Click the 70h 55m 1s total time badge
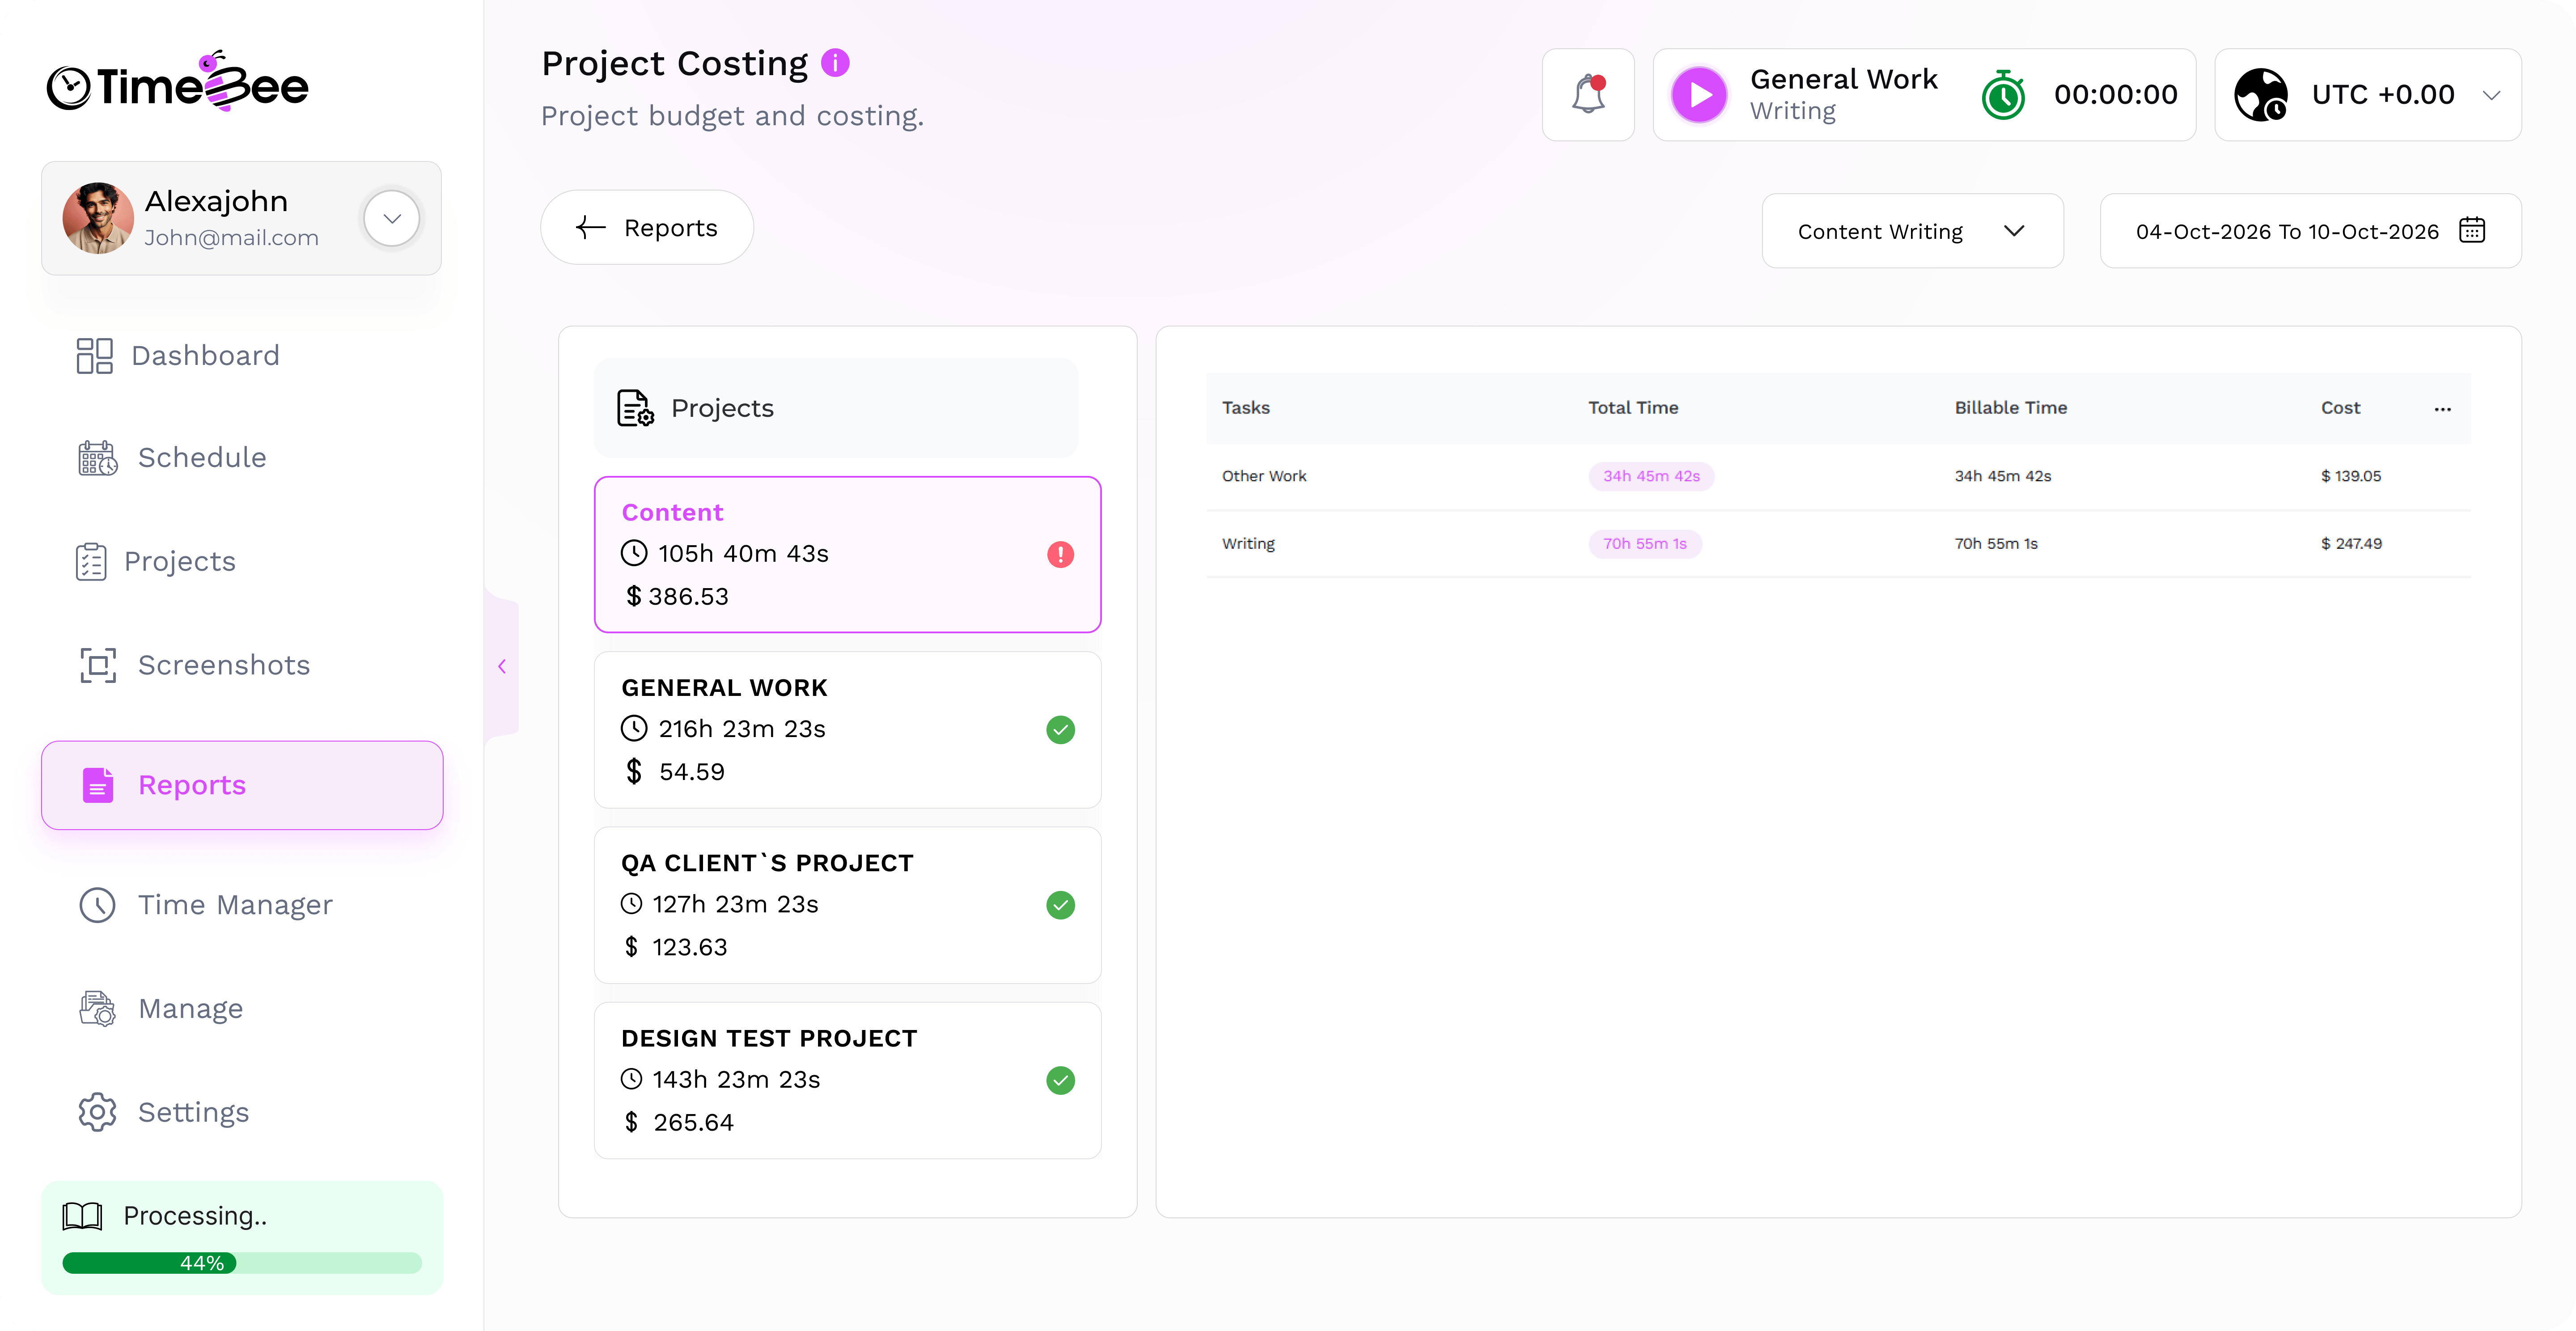 tap(1645, 544)
